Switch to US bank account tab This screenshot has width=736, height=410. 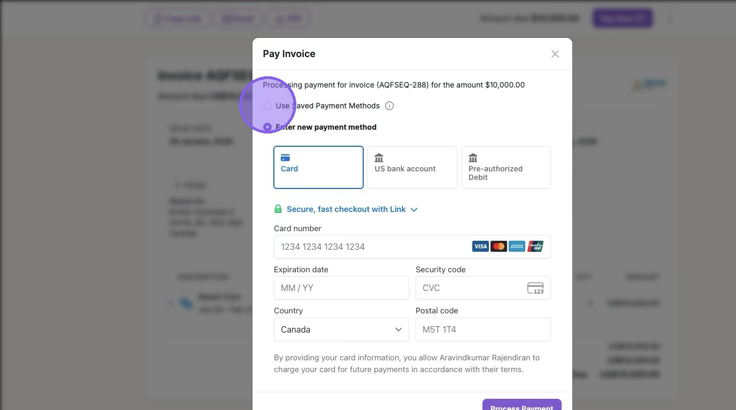click(412, 167)
